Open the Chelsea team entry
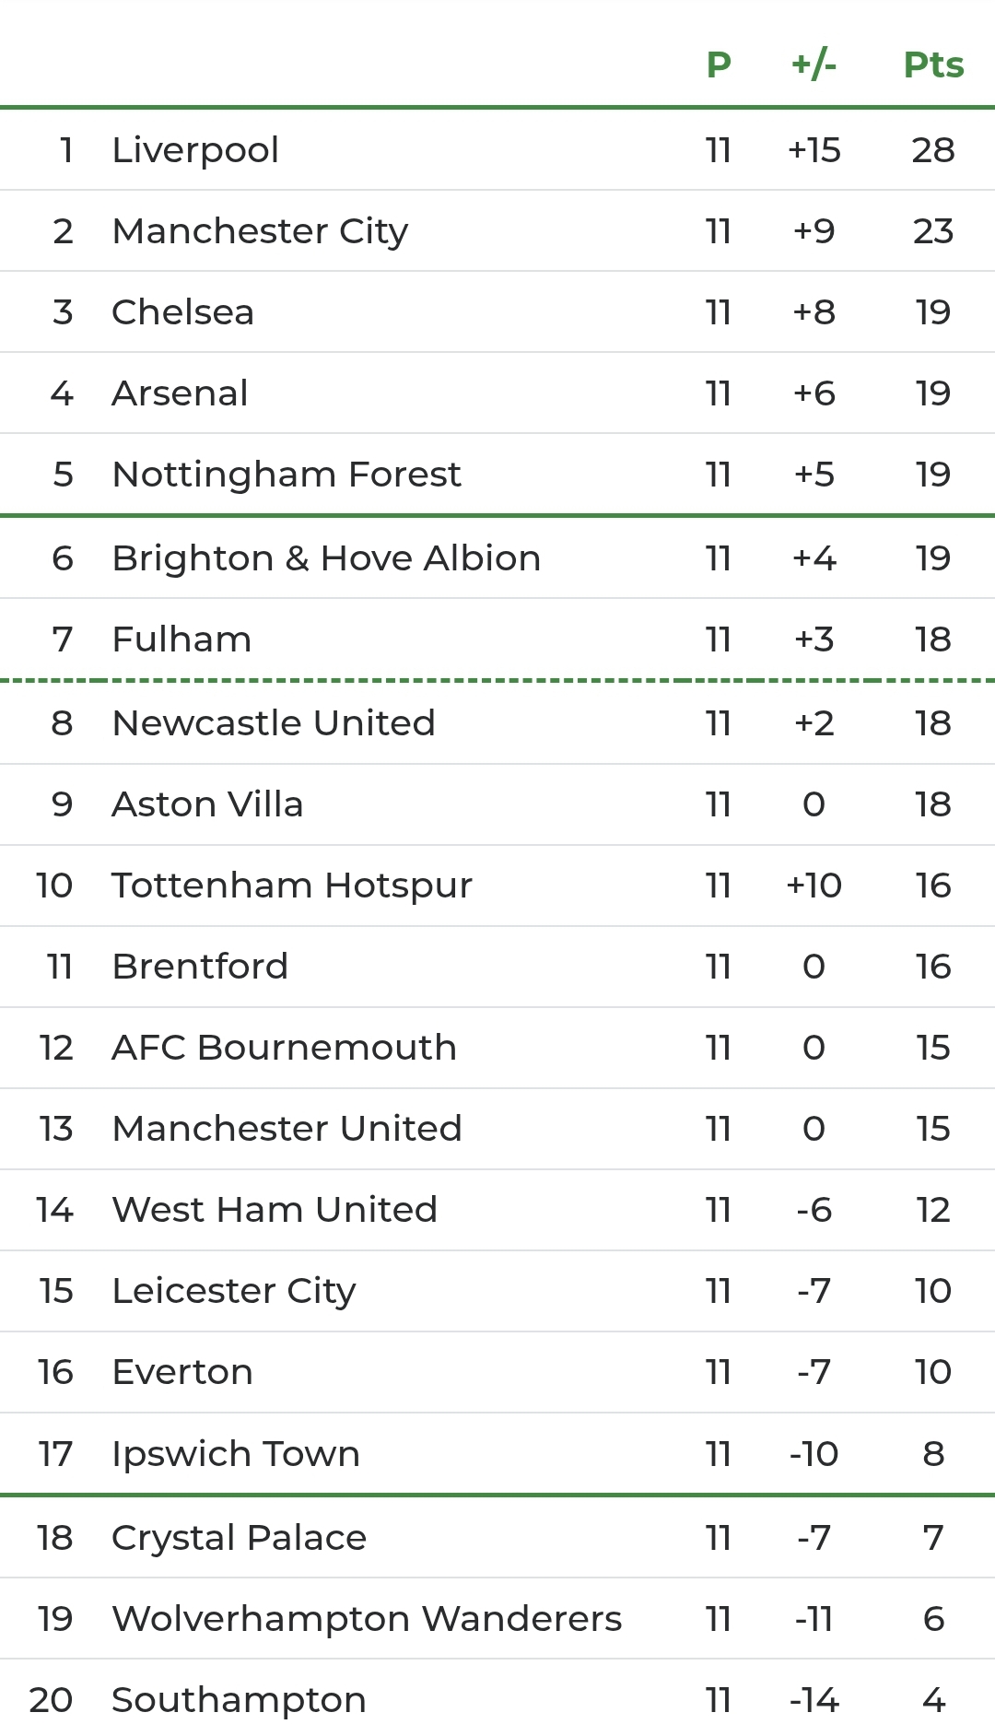The width and height of the screenshot is (995, 1736). pos(497,312)
